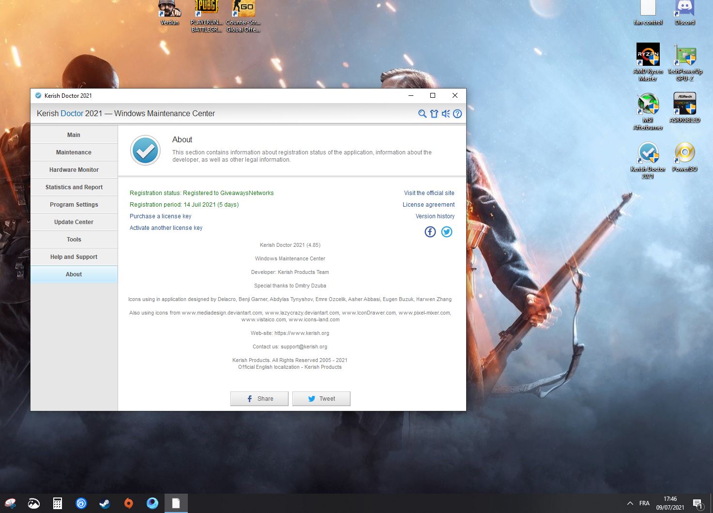Launch Ubisoft Connect from the taskbar

81,504
